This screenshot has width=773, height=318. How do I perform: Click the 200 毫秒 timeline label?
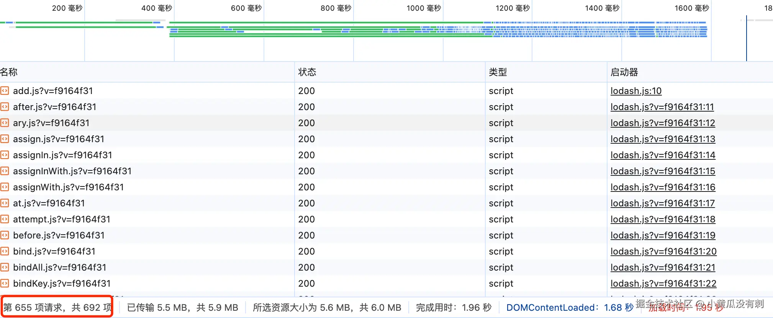click(67, 8)
